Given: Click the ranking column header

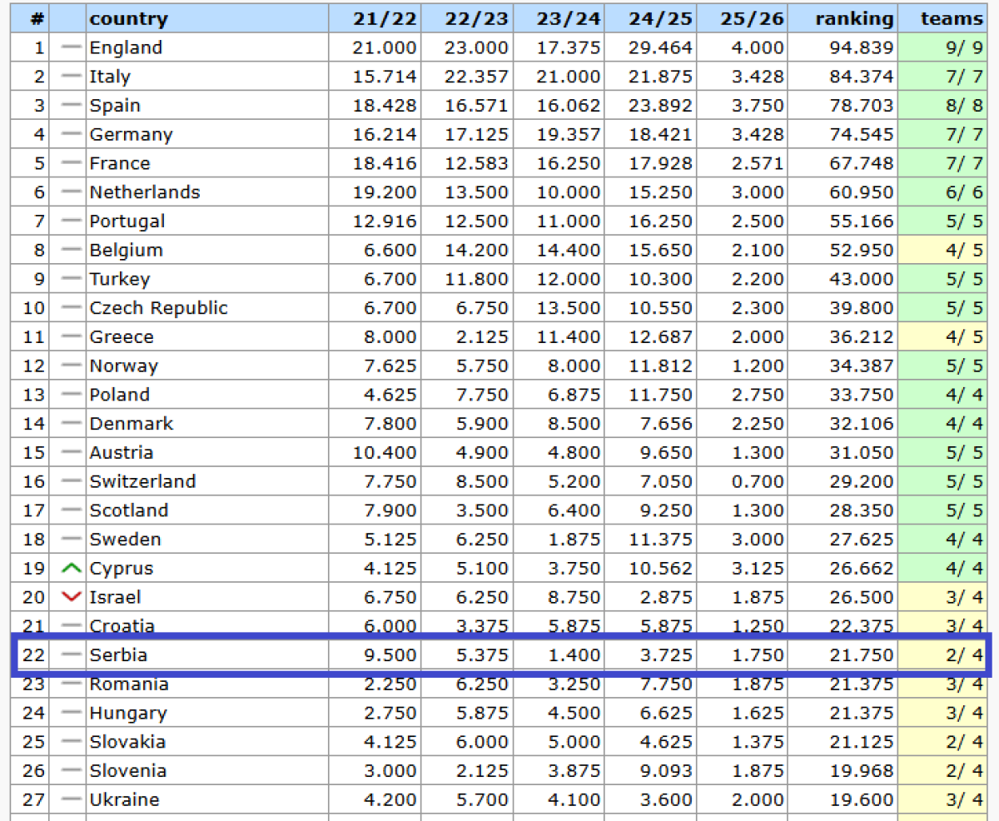Looking at the screenshot, I should point(855,18).
